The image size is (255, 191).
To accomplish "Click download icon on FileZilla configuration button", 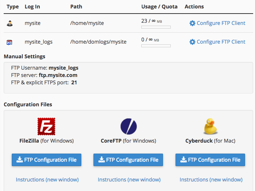I will 18,160.
